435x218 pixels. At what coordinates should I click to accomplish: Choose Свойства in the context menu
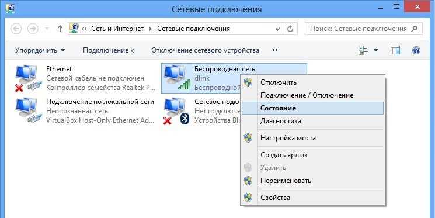(313, 198)
